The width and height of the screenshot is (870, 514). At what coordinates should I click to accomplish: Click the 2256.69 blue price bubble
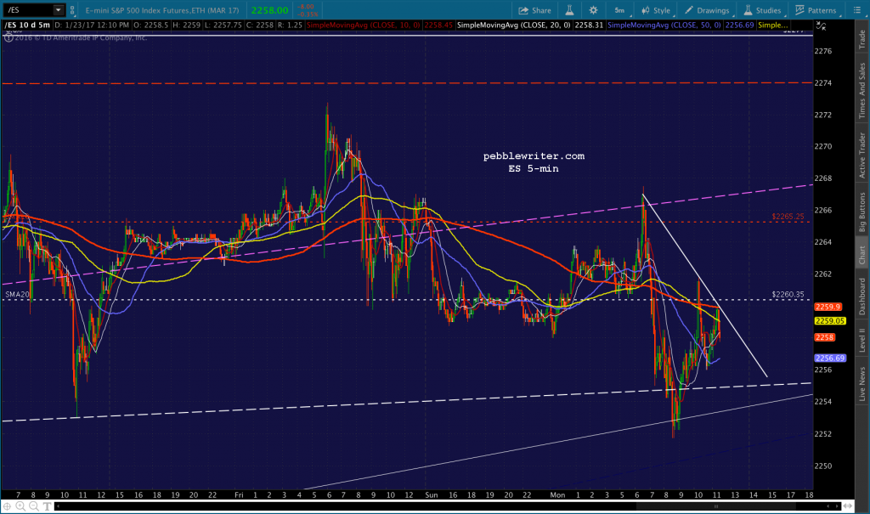pos(830,358)
